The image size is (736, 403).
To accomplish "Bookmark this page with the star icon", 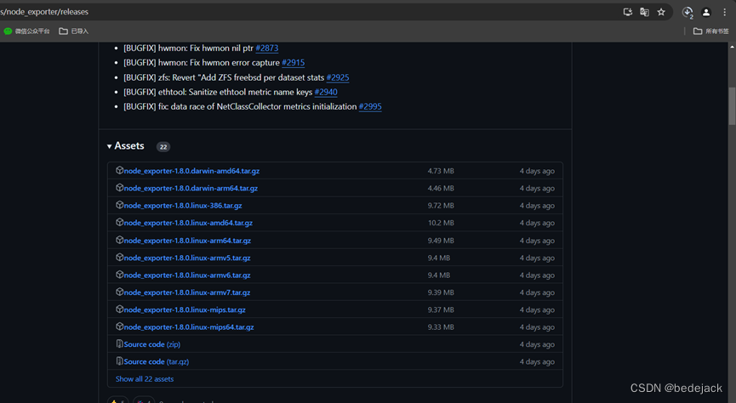I will 661,12.
